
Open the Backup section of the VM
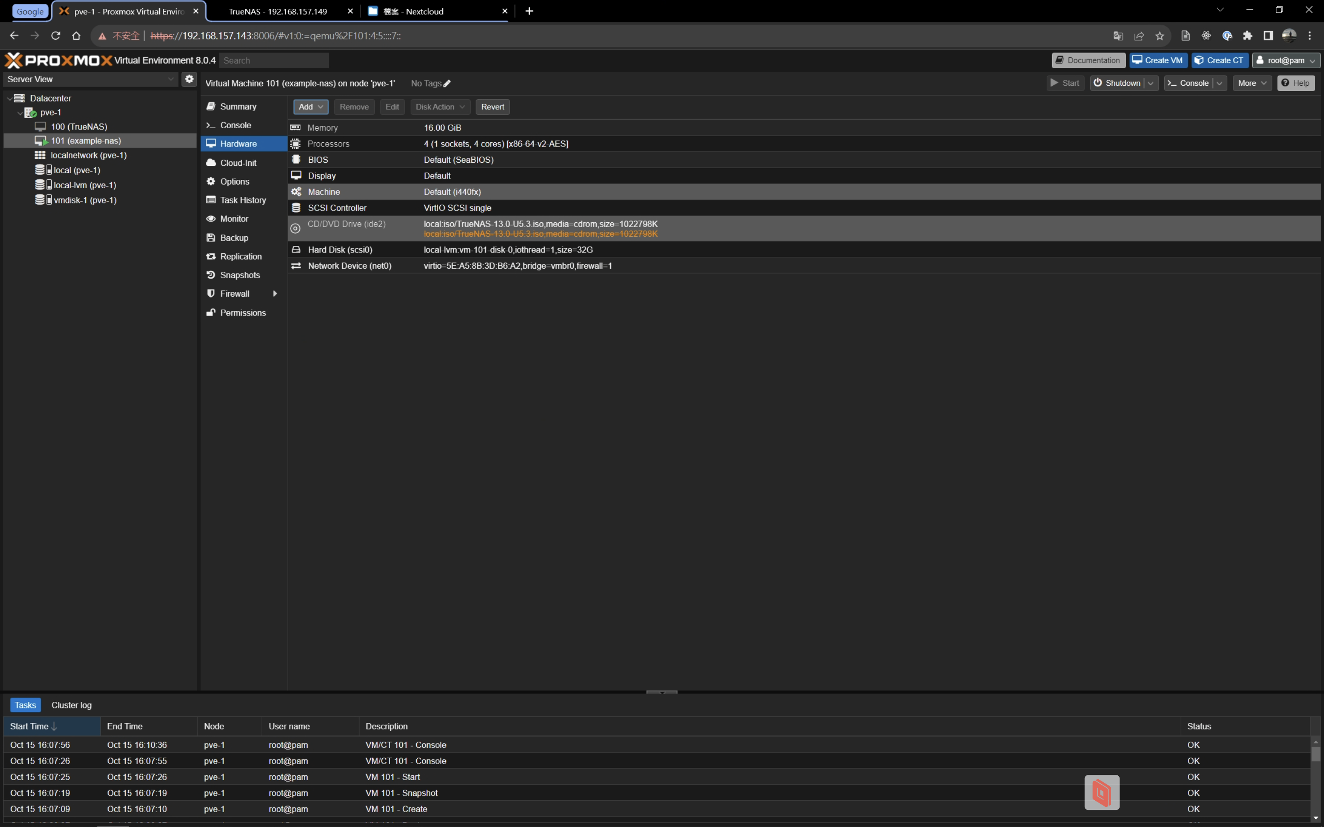pyautogui.click(x=234, y=238)
